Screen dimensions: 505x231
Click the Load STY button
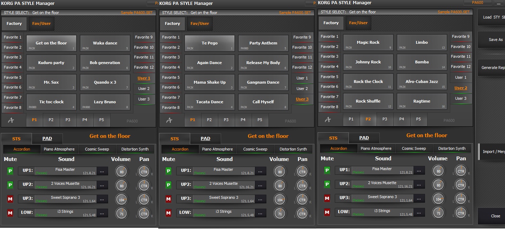tap(492, 17)
